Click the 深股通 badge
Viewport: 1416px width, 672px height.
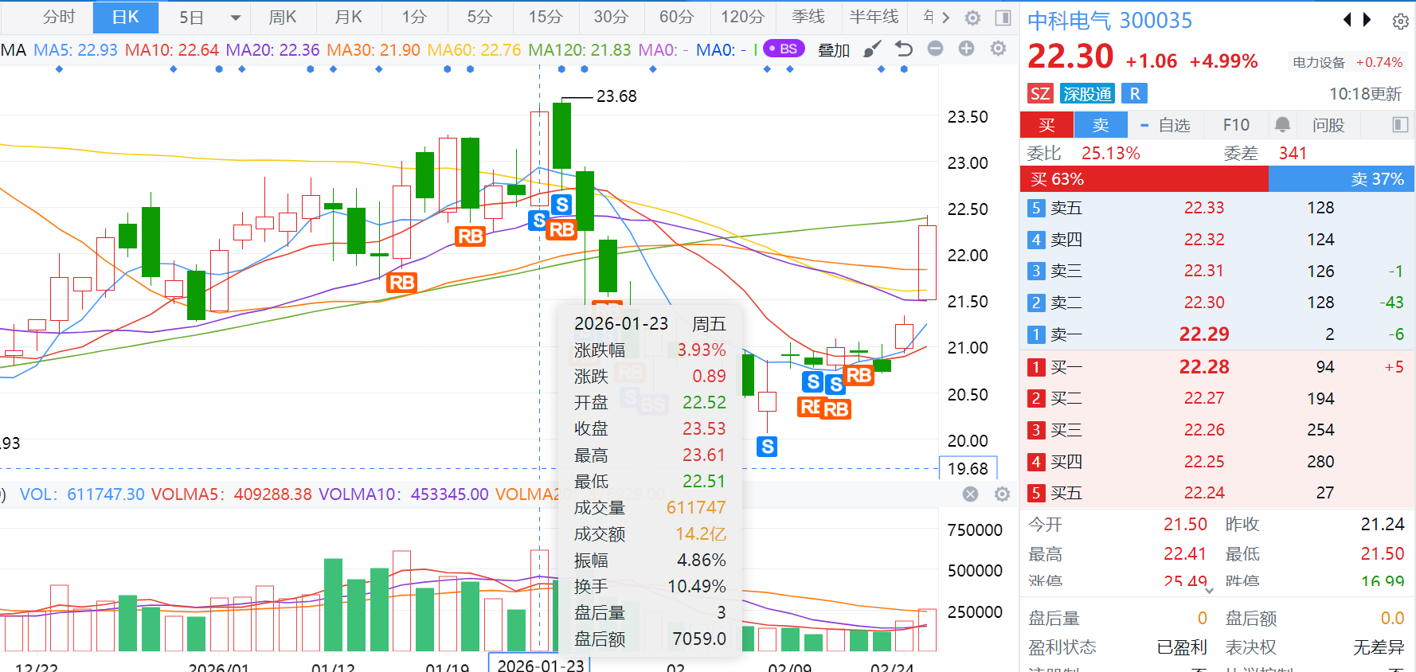pyautogui.click(x=1087, y=94)
